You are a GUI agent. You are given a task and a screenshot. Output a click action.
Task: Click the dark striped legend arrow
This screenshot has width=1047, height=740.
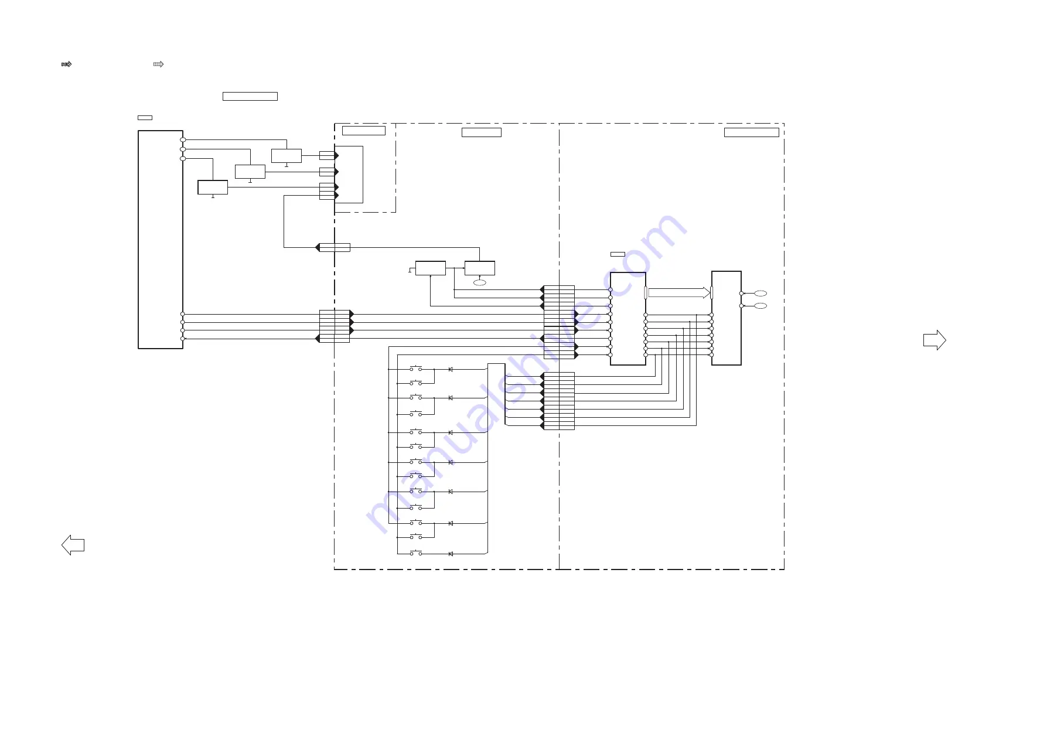(67, 64)
